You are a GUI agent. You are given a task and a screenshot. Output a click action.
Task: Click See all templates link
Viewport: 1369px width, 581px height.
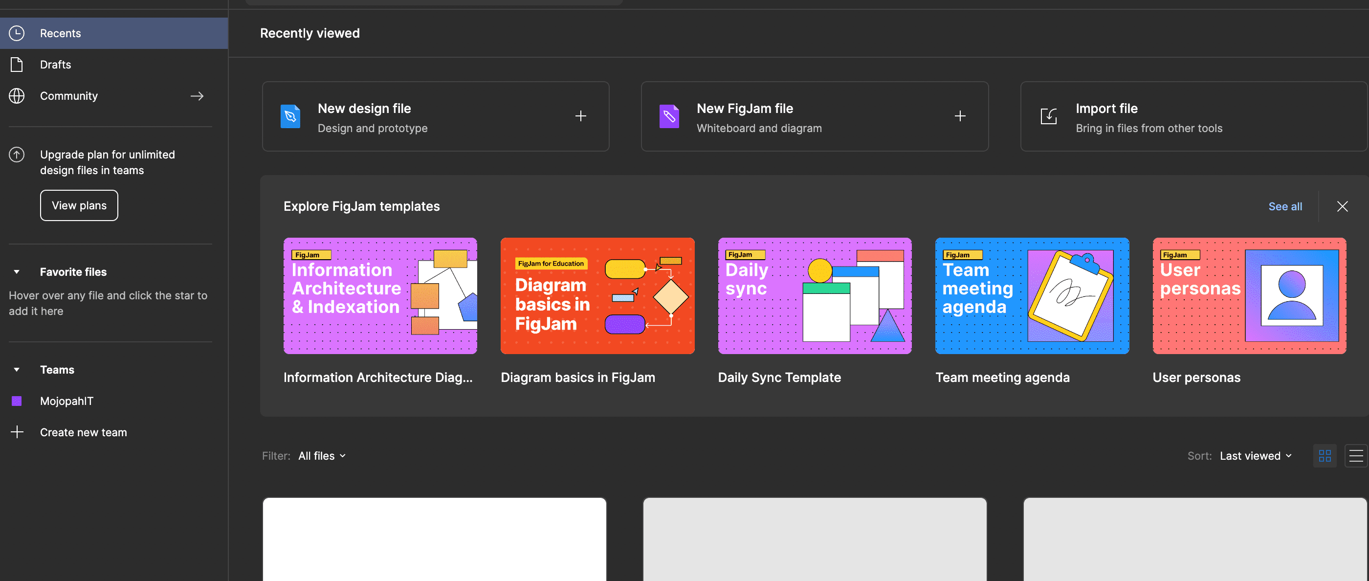(x=1285, y=206)
